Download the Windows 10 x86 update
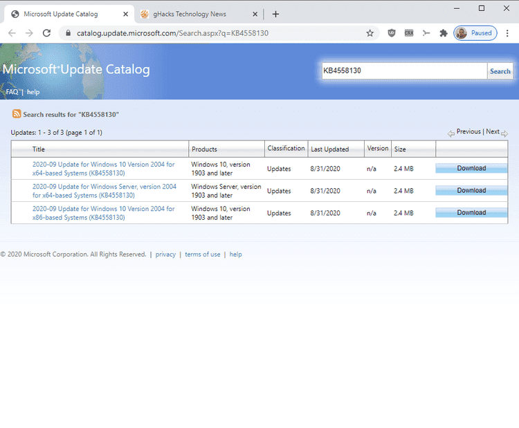The height and width of the screenshot is (428, 519). point(471,213)
